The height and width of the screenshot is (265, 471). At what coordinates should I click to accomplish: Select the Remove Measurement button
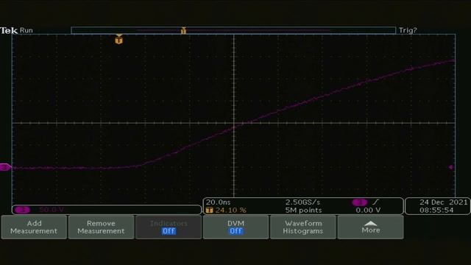point(101,227)
